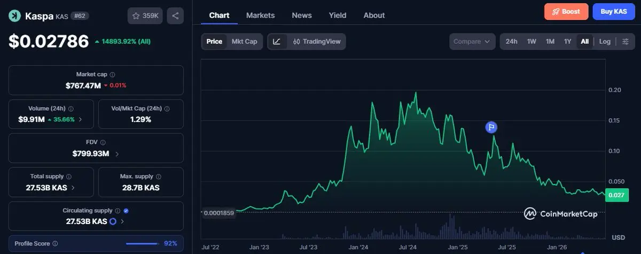Click the 28.7B KAS max supply value
641x254 pixels.
pos(140,188)
